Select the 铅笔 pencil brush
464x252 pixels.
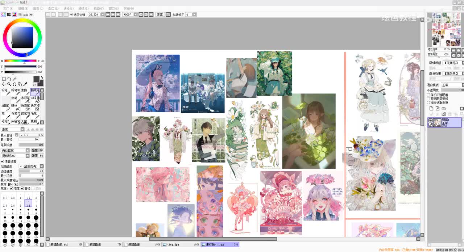[x=6, y=92]
